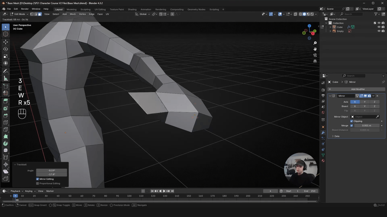The image size is (387, 217).
Task: Select the Move tool in the toolbar
Action: pyautogui.click(x=5, y=42)
